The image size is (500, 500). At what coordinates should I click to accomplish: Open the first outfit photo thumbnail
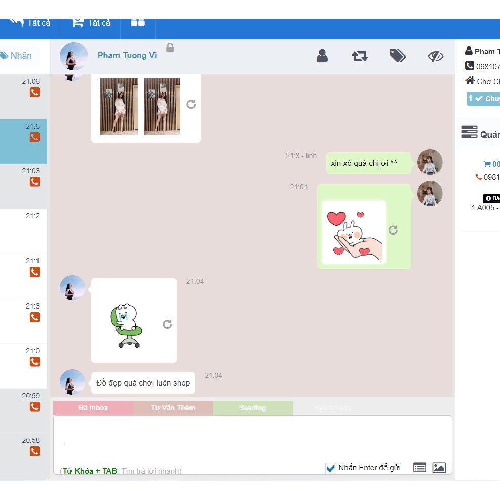119,106
